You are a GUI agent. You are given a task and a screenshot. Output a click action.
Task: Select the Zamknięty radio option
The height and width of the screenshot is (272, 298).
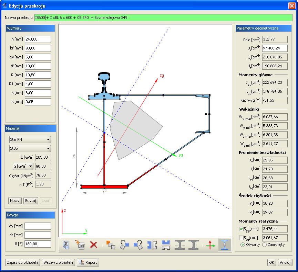pos(264,245)
